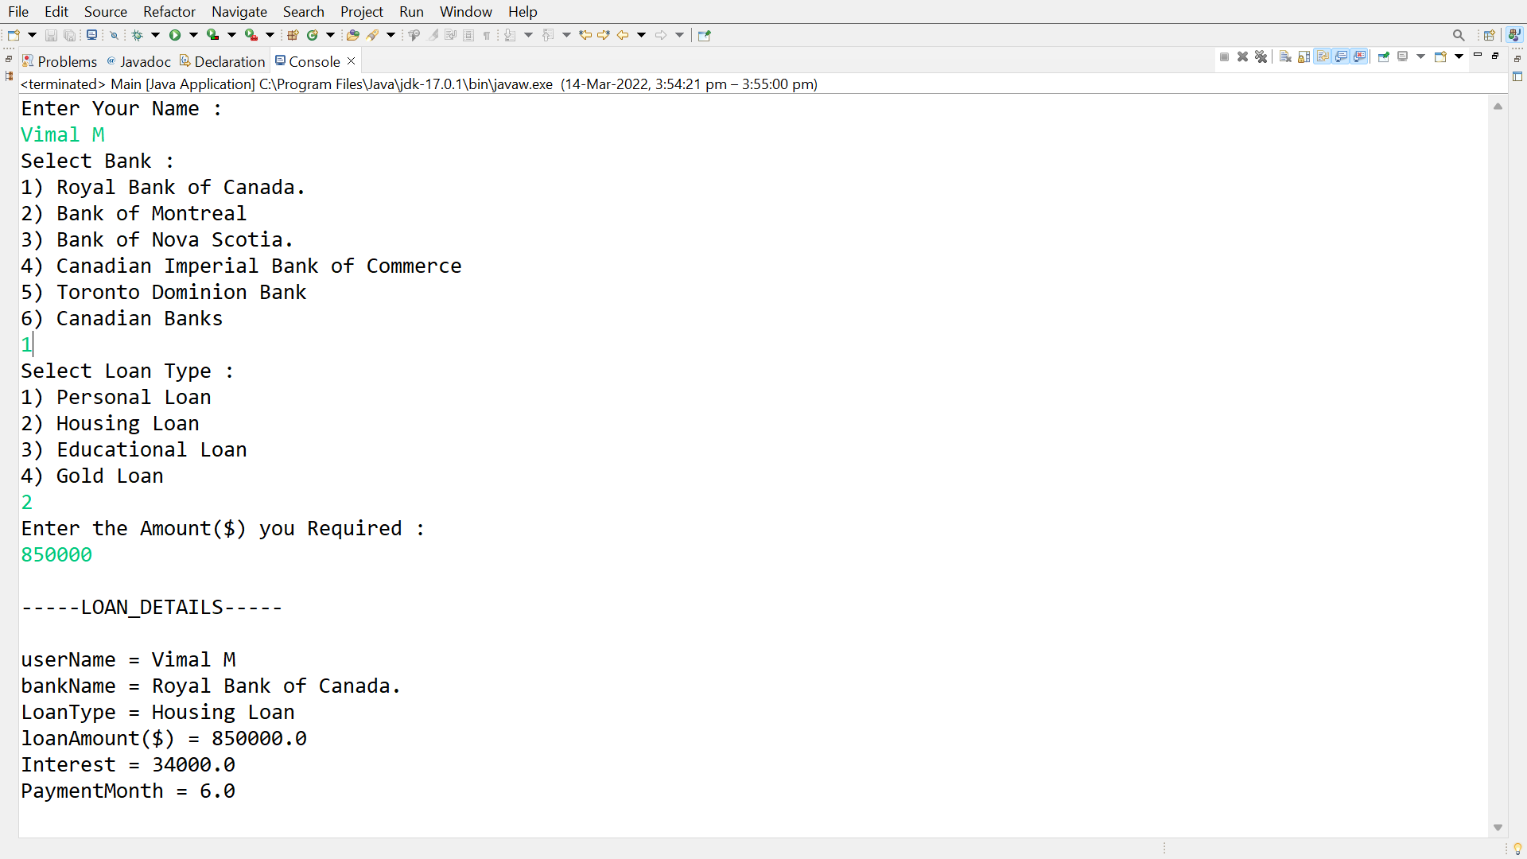The image size is (1527, 859).
Task: Toggle the Word Wrap console button
Action: (1323, 56)
